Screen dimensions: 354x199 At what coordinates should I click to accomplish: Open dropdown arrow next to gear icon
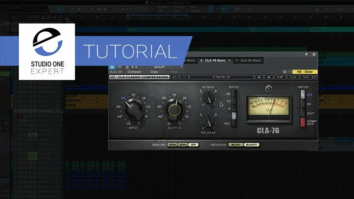tap(289, 72)
